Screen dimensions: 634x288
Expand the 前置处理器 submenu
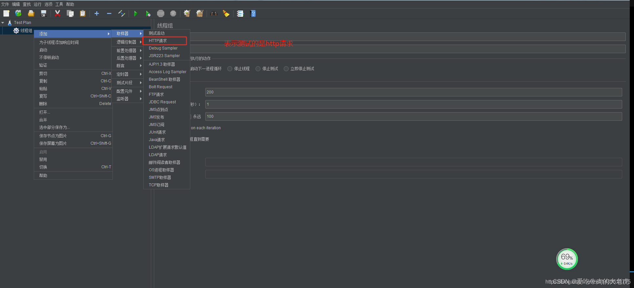coord(128,51)
